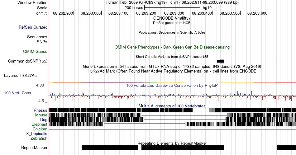Click the 68,262,900 ruler position
Viewport: 296px width, 155px height.
(63, 13)
